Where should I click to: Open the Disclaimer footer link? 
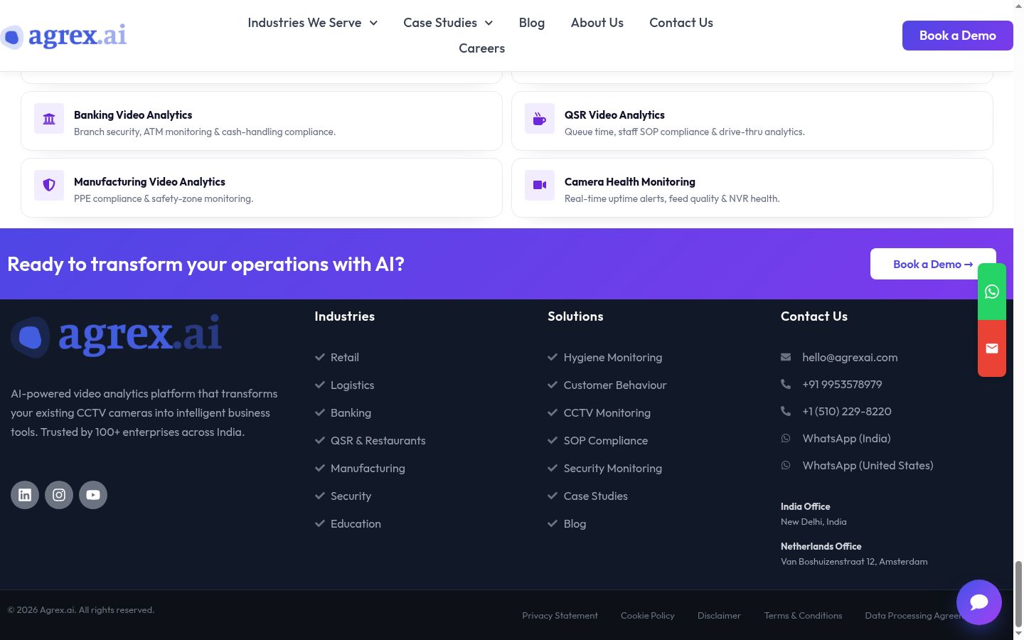point(719,616)
